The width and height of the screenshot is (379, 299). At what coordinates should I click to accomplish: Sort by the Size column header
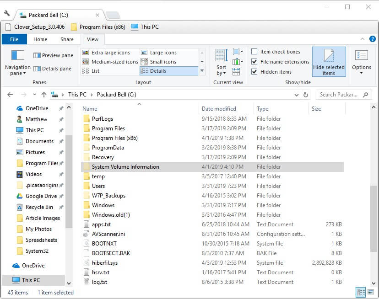pyautogui.click(x=327, y=109)
